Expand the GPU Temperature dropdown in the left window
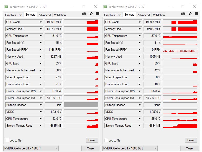Screen dimensions: 202x152 [41, 36]
